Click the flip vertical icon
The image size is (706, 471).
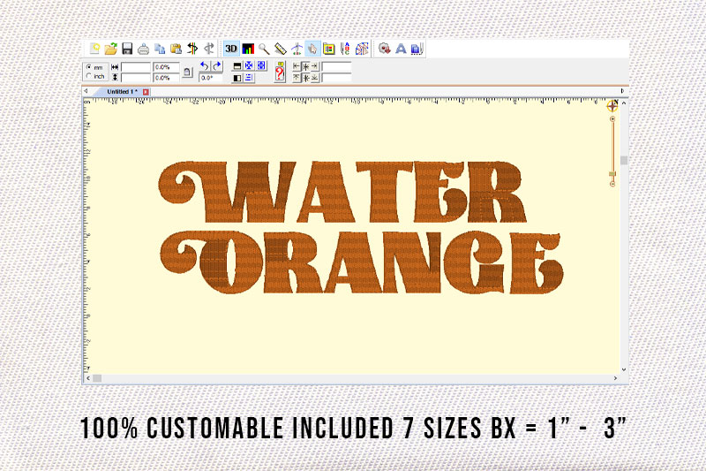(x=237, y=66)
